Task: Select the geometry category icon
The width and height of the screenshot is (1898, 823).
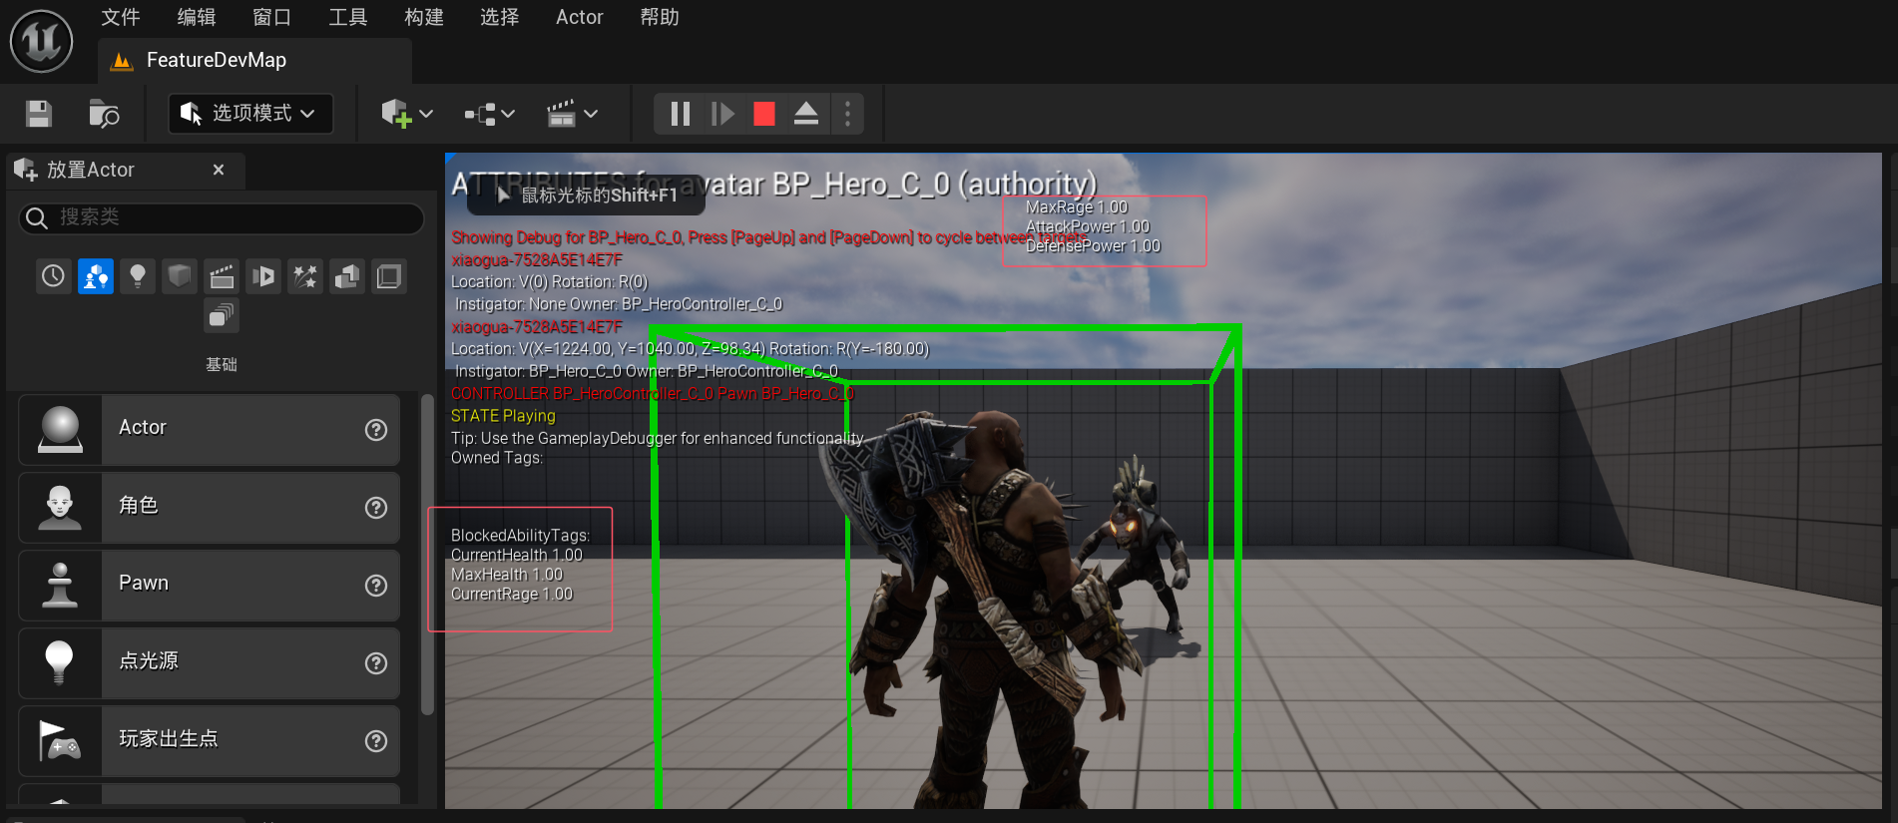Action: (347, 275)
